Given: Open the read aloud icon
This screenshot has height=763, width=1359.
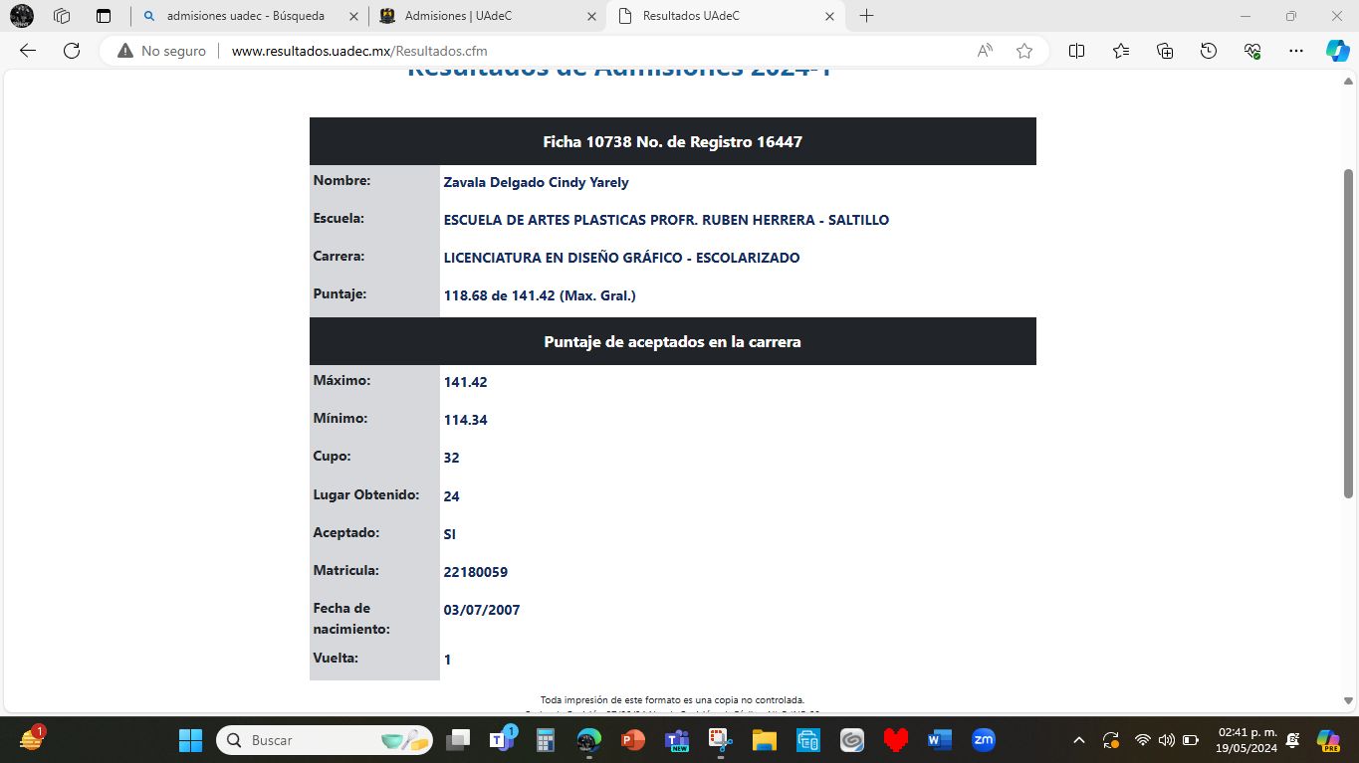Looking at the screenshot, I should 985,51.
